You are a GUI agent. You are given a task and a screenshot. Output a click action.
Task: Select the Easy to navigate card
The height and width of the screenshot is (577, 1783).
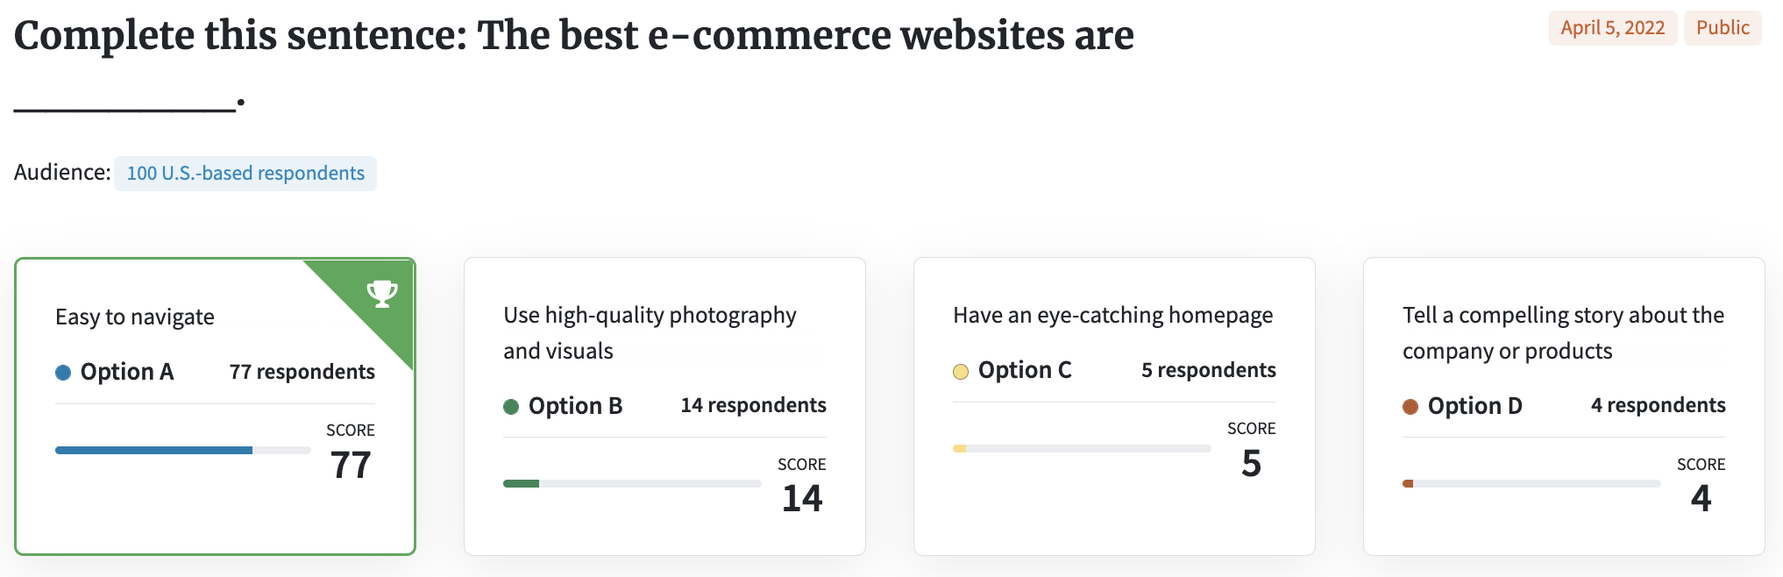[x=215, y=406]
